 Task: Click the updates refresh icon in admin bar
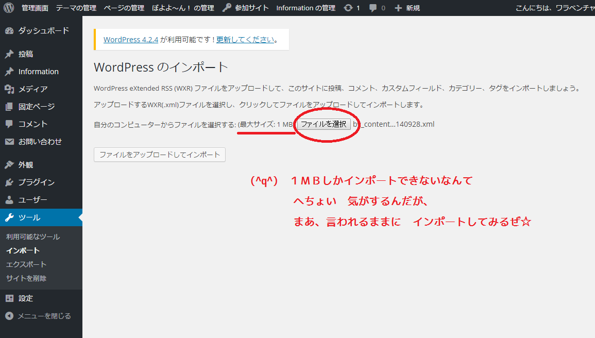click(x=348, y=8)
